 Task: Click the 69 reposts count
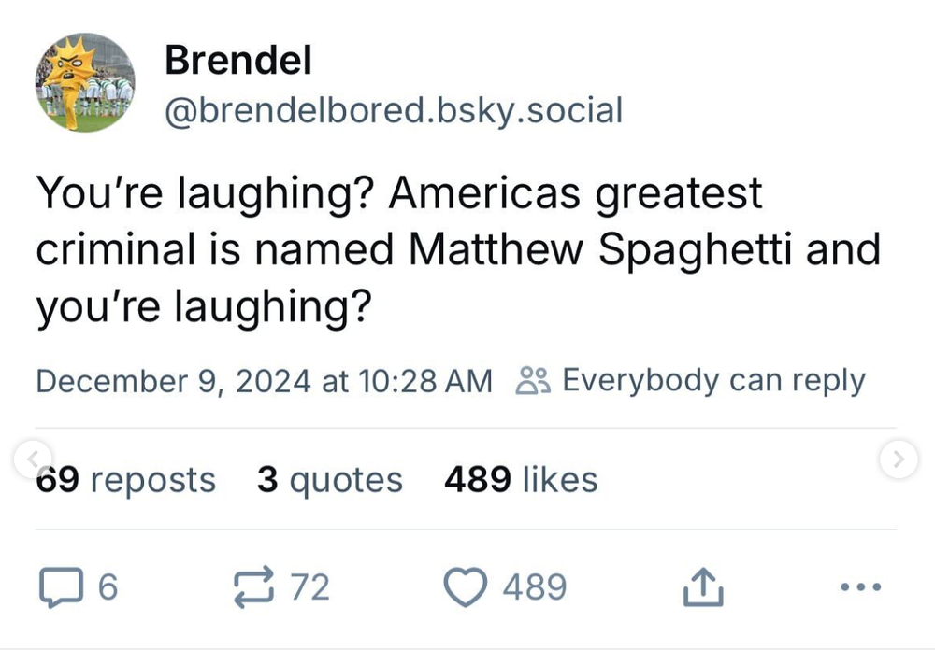125,479
